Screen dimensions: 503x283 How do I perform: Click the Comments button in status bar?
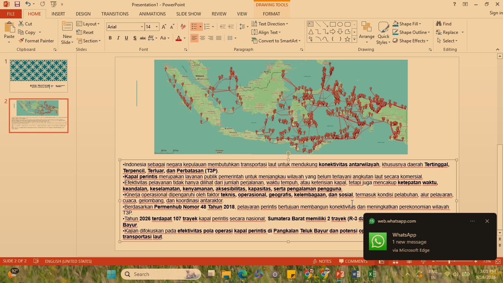[x=353, y=261]
